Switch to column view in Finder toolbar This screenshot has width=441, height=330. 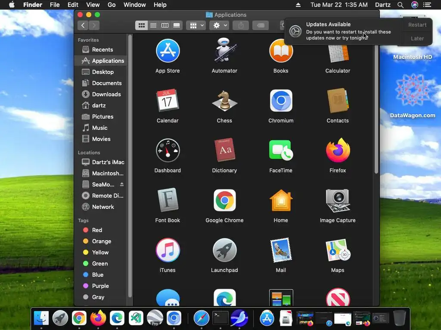(165, 25)
